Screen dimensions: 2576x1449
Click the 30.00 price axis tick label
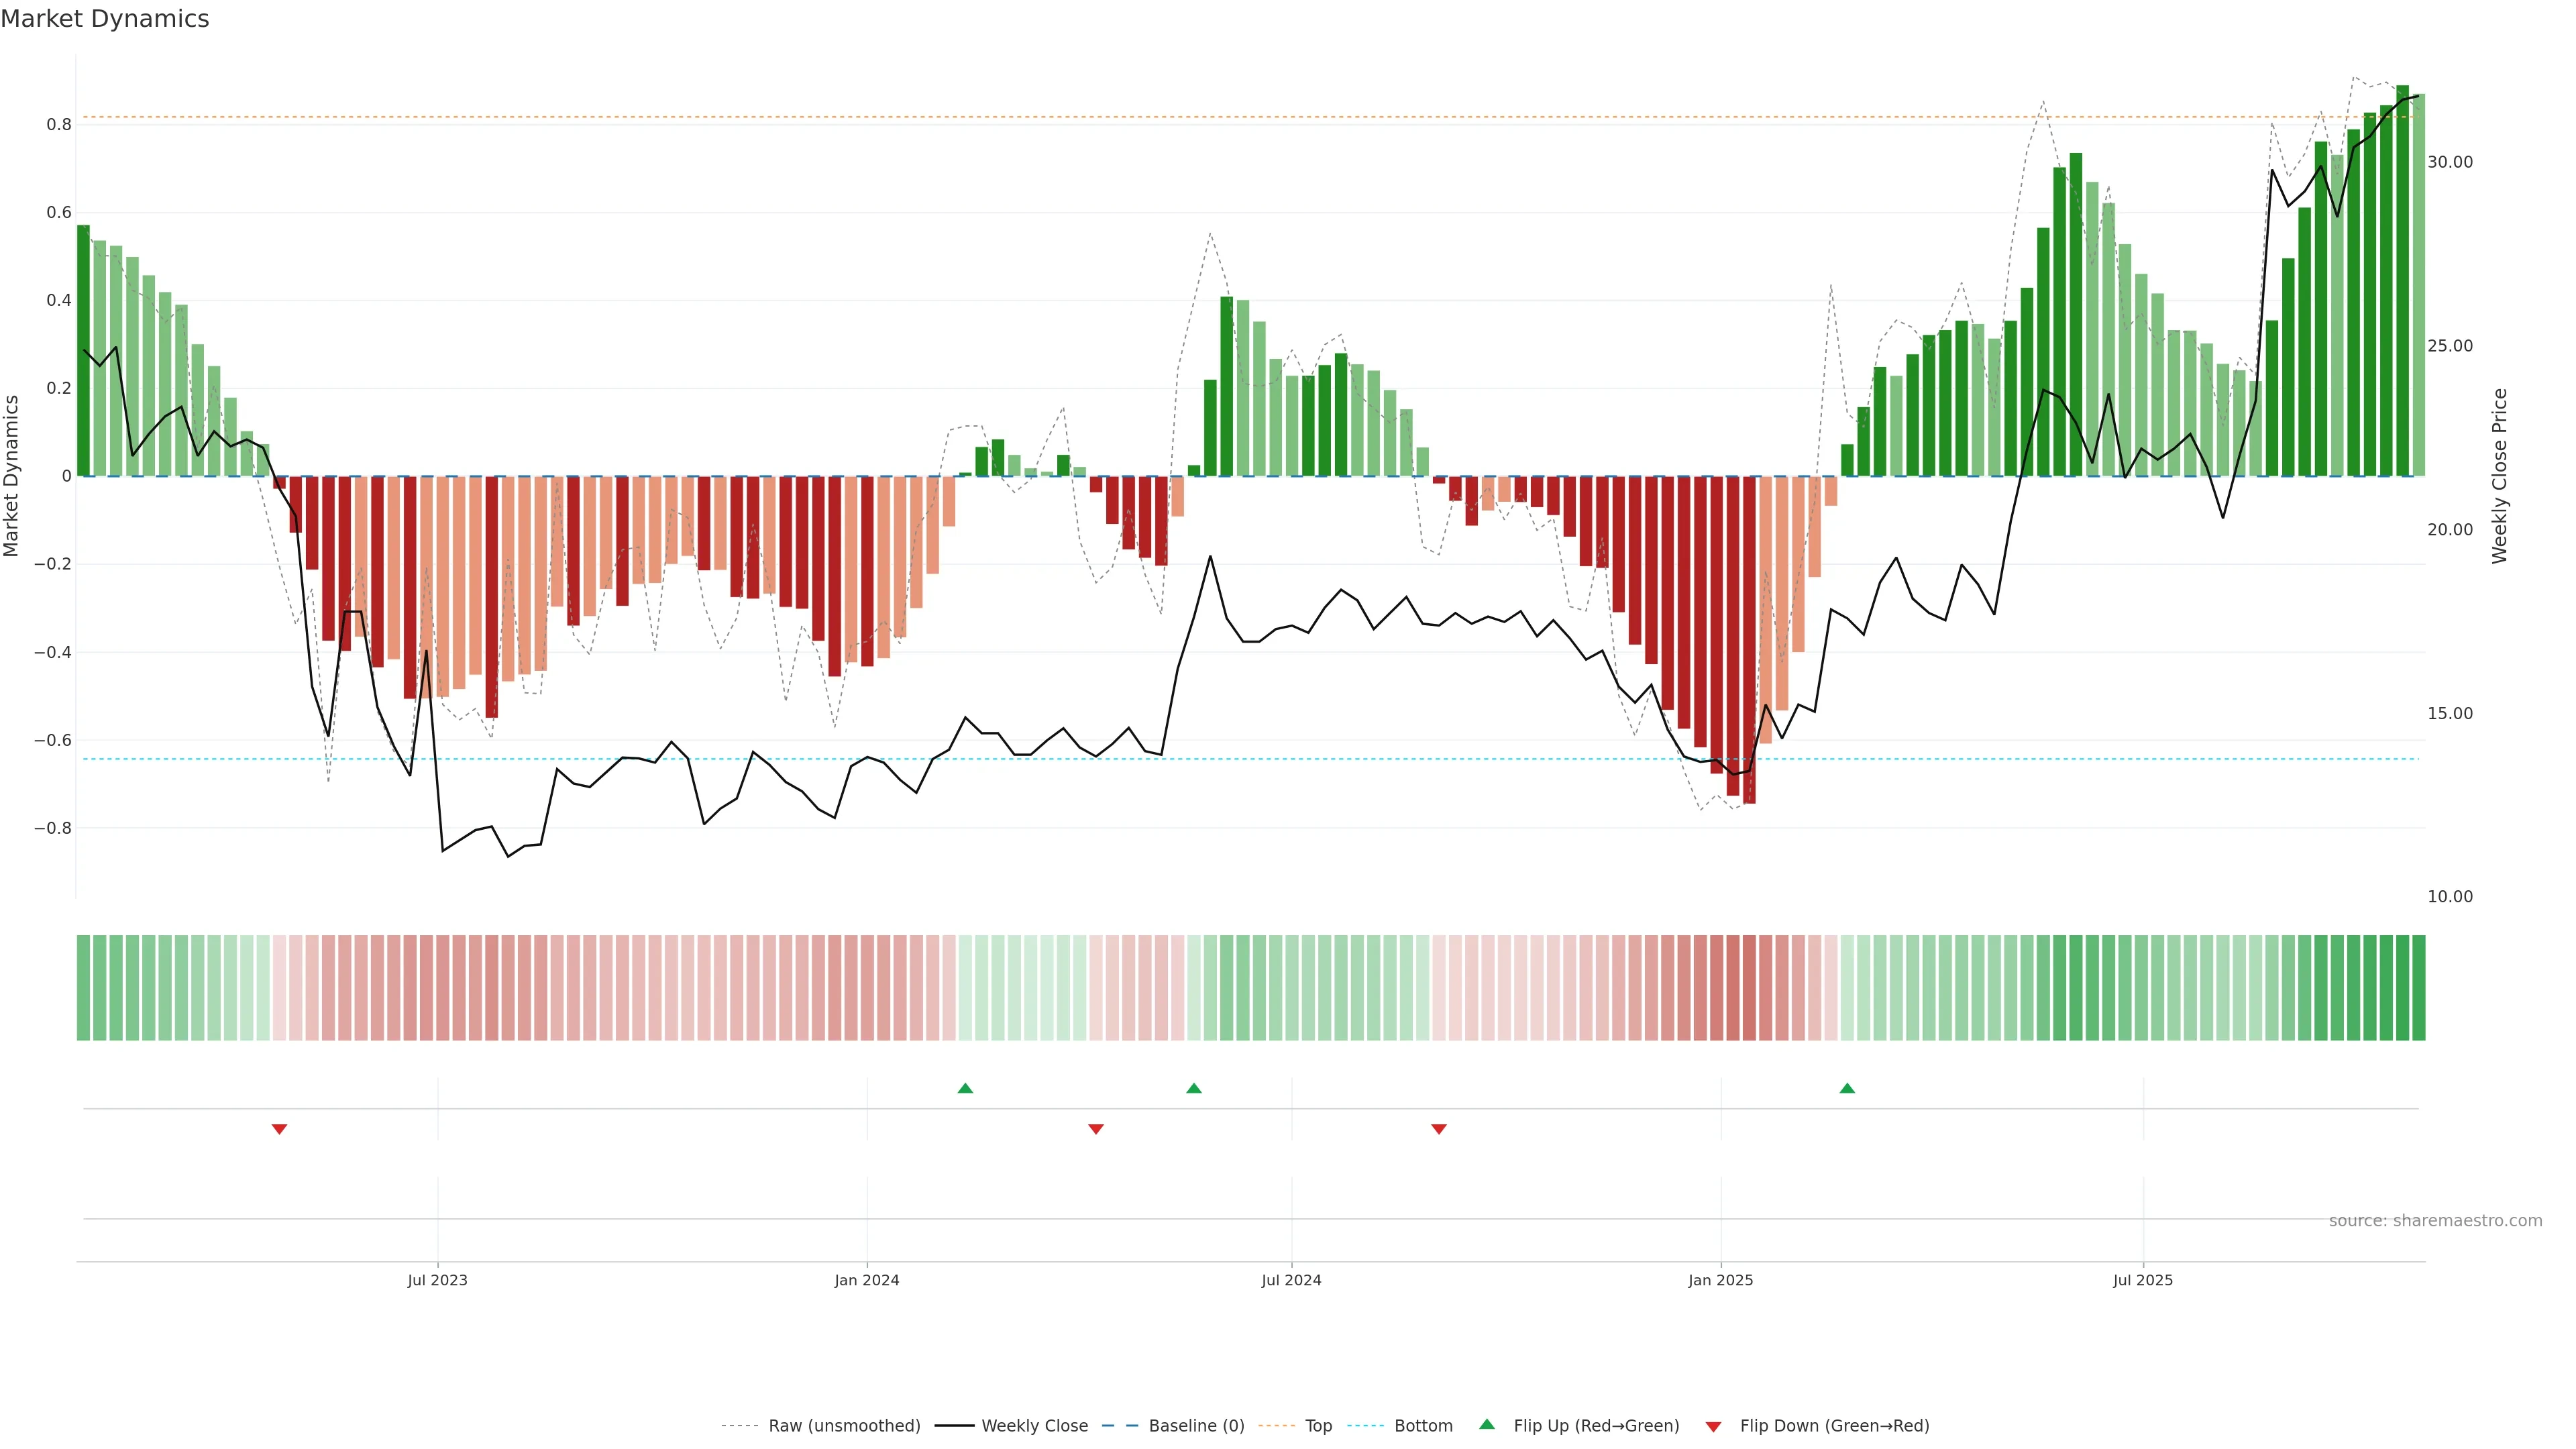click(2449, 162)
